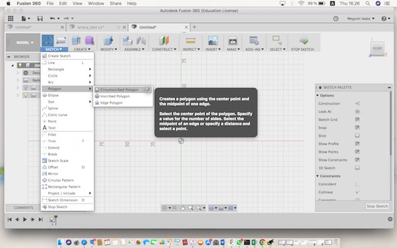Click the Collinear constraint icon
The width and height of the screenshot is (397, 248).
click(x=357, y=192)
